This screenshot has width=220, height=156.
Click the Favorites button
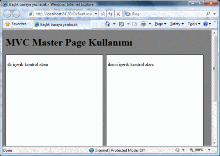16,24
